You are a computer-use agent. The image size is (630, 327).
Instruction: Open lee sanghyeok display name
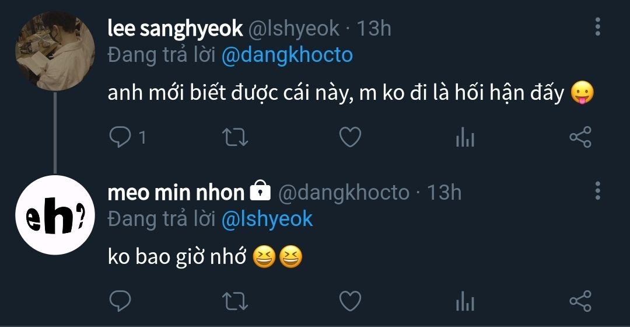[175, 28]
